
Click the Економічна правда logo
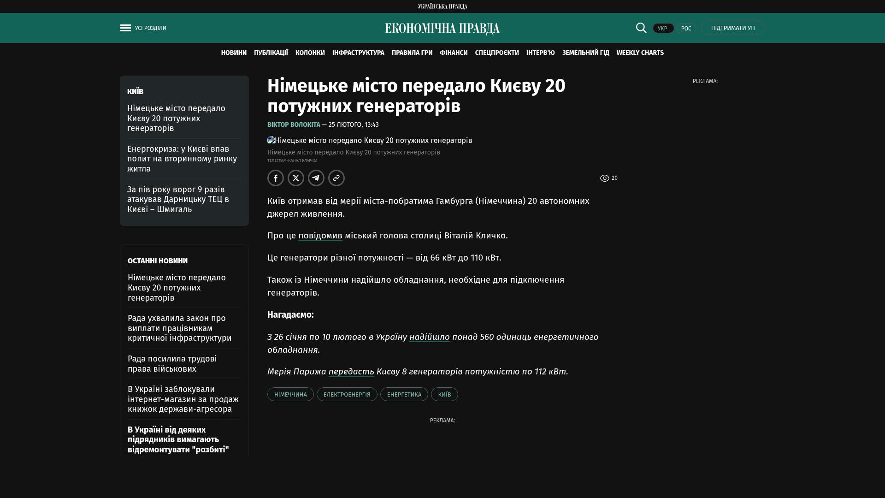pyautogui.click(x=442, y=29)
